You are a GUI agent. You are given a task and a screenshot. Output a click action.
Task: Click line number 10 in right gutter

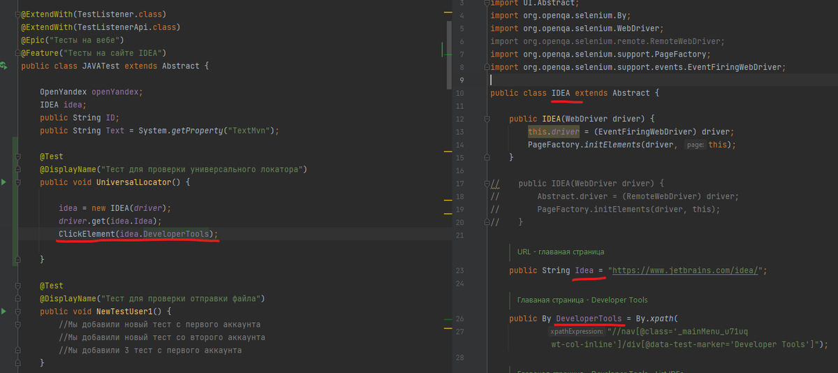[x=459, y=93]
